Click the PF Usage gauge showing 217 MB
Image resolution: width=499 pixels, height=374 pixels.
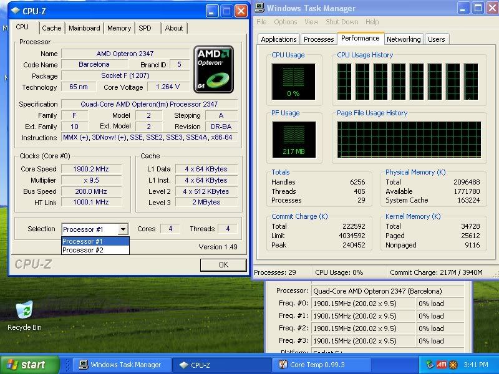[294, 140]
